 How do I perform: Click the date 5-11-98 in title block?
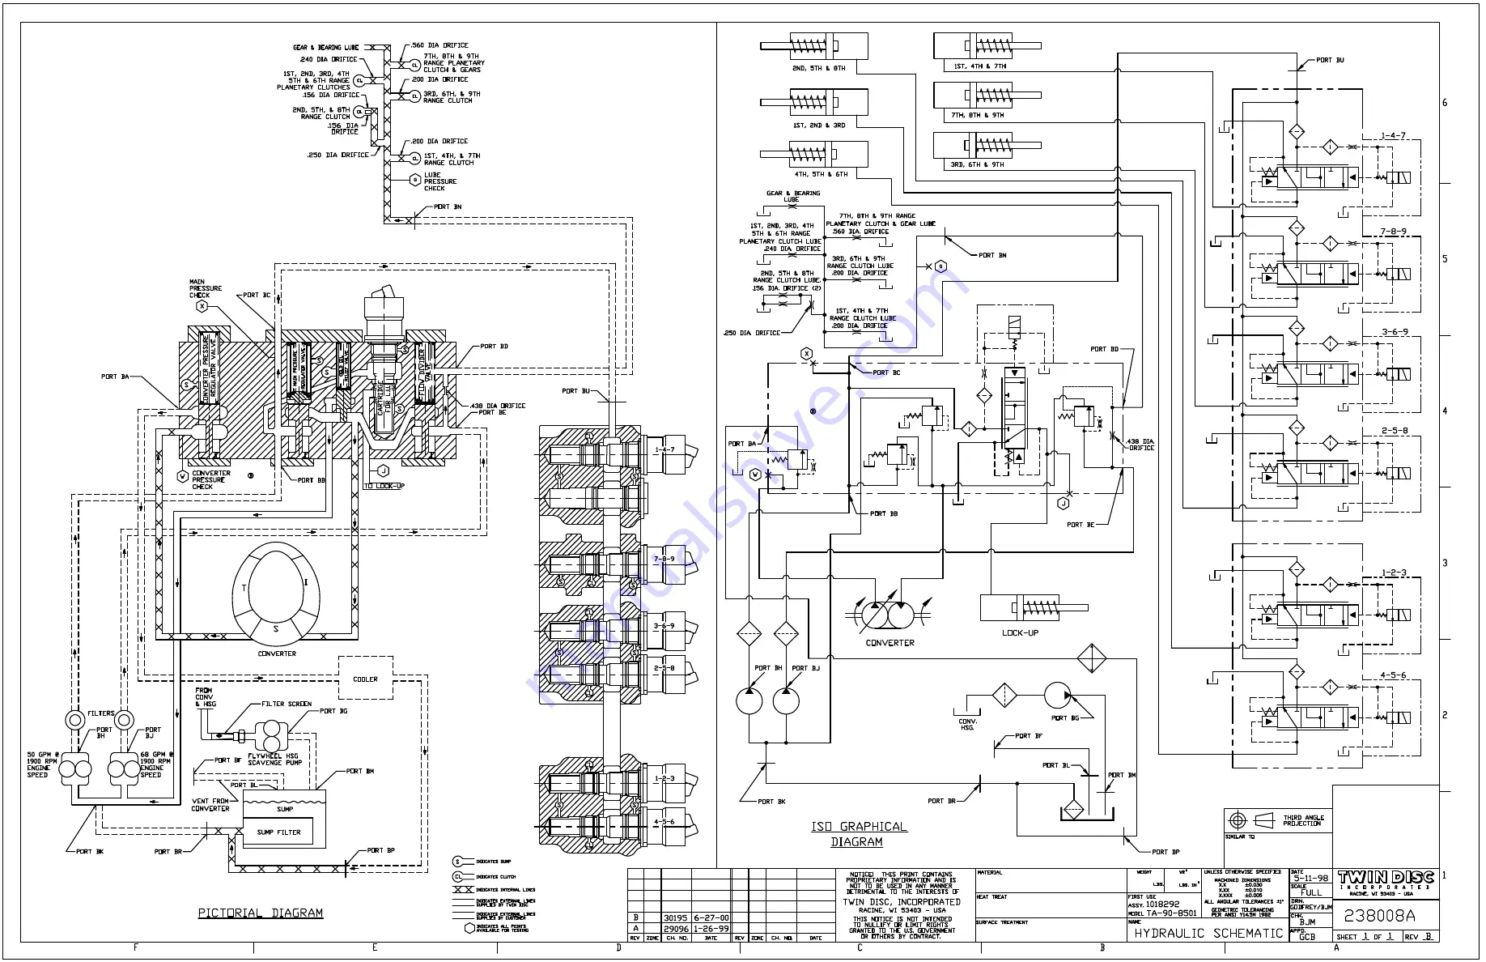[x=1310, y=879]
